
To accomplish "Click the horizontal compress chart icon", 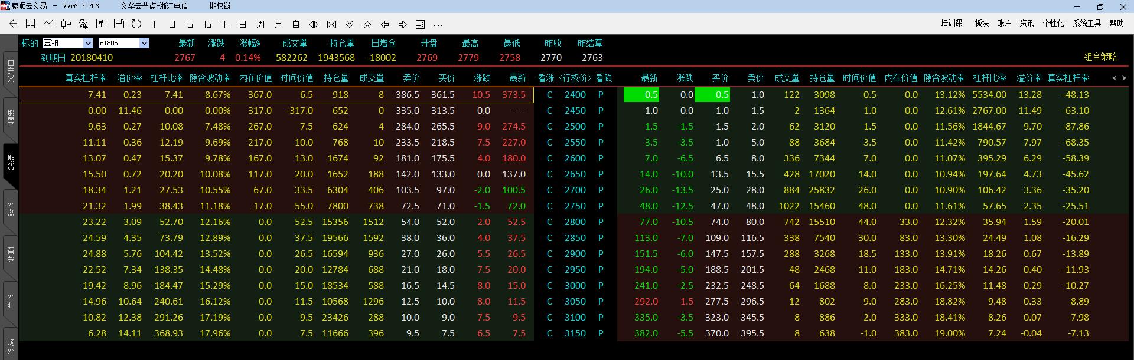I will pyautogui.click(x=331, y=24).
